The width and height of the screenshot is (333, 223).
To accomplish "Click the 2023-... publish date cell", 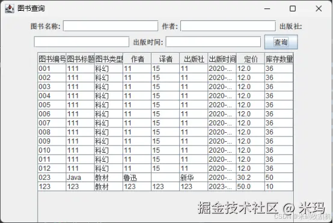I will pyautogui.click(x=222, y=187).
